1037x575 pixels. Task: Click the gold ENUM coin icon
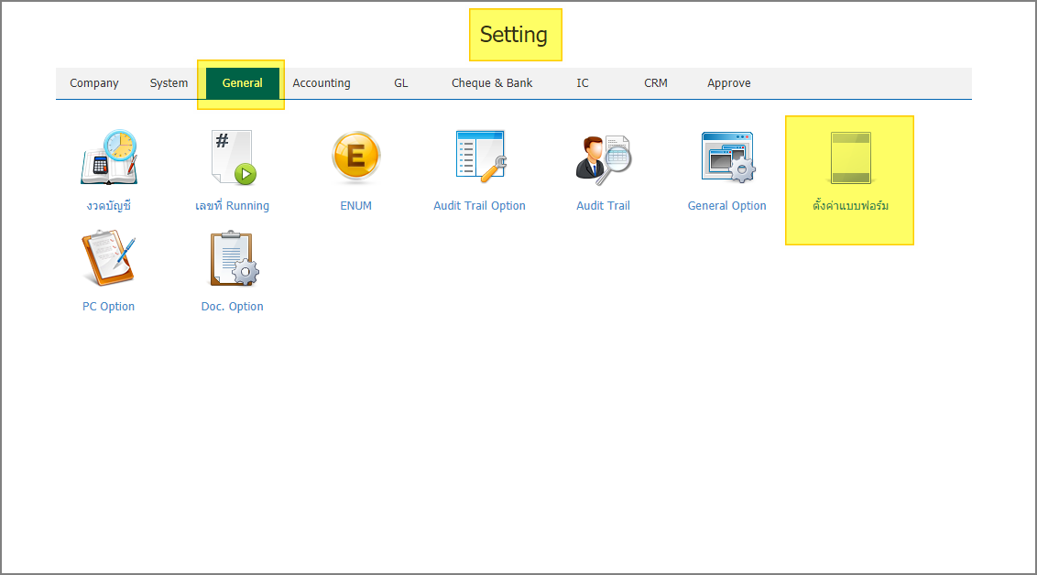point(355,157)
